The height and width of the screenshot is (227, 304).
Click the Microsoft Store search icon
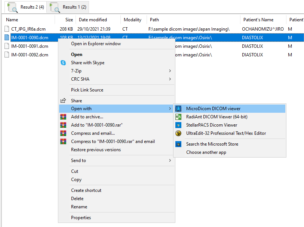(x=178, y=144)
